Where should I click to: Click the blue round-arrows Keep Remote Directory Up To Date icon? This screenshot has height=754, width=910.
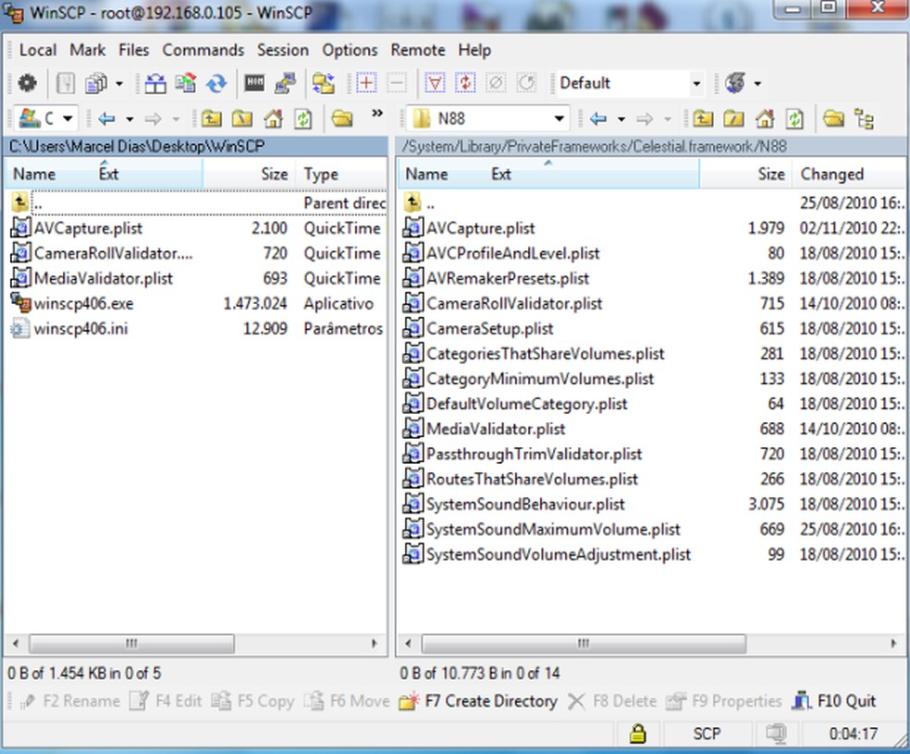pos(217,83)
